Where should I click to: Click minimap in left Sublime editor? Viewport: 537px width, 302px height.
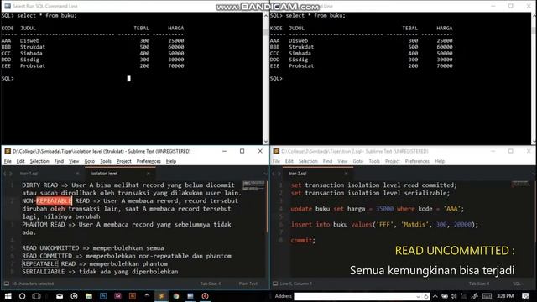pos(253,186)
